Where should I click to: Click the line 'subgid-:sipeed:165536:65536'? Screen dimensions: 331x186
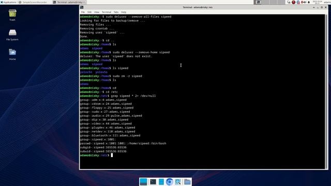tap(103, 147)
